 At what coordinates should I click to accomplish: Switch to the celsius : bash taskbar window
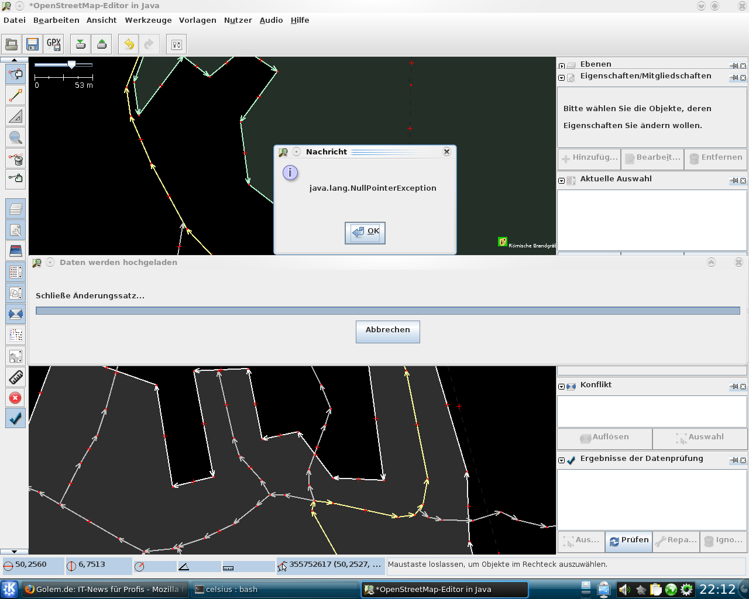coord(275,589)
